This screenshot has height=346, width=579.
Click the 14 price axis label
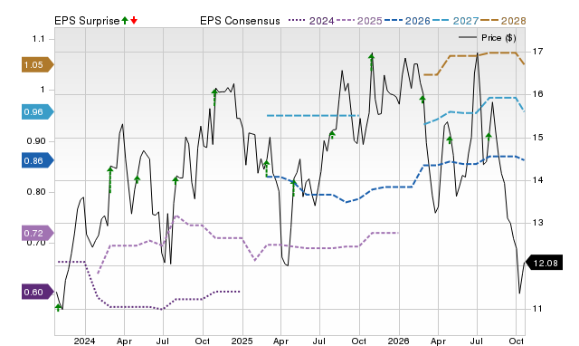coord(537,180)
